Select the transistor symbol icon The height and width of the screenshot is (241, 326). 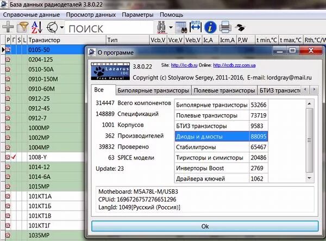(52, 27)
